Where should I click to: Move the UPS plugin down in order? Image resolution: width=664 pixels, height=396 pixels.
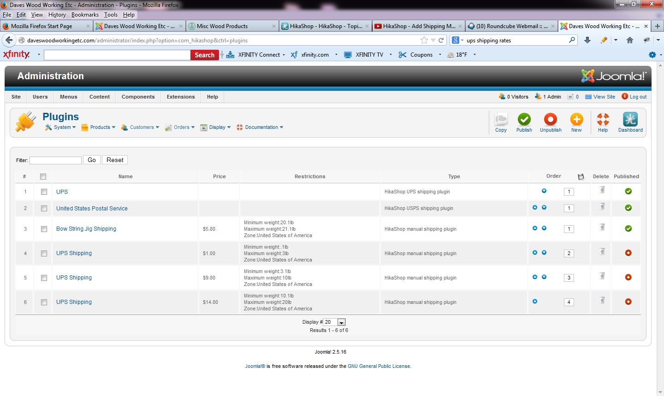[544, 191]
